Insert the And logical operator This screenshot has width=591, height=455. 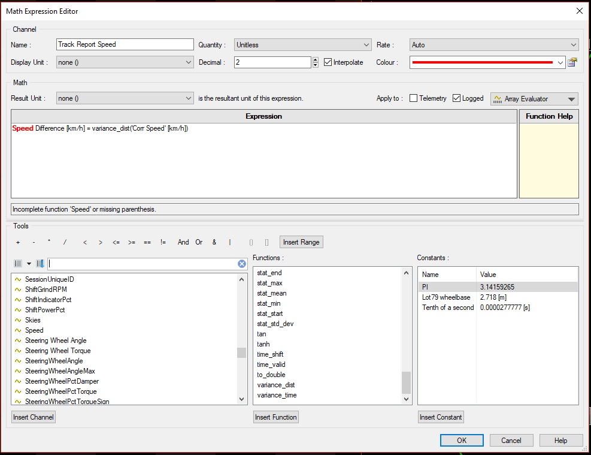coord(183,242)
